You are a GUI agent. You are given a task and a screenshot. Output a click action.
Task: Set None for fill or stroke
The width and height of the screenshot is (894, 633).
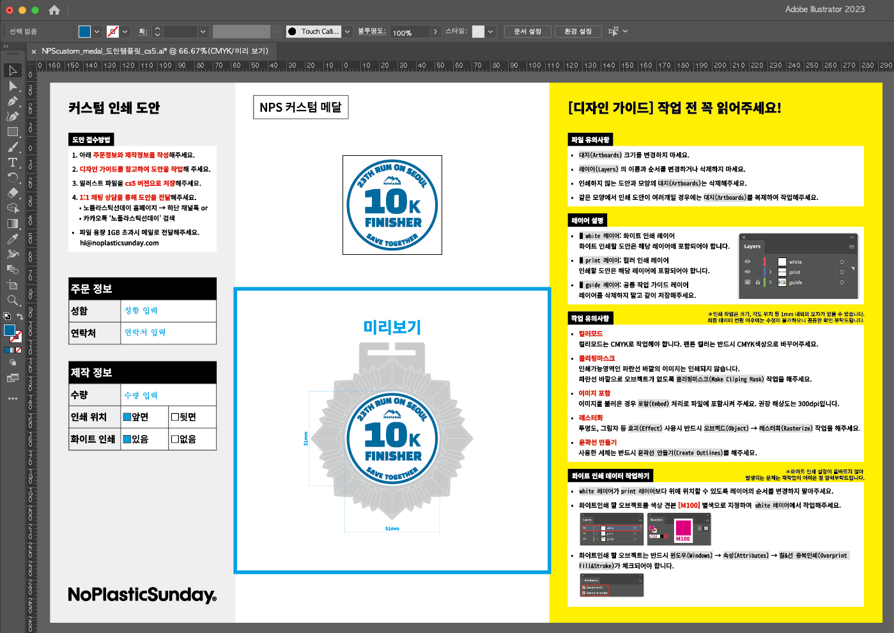tap(19, 350)
